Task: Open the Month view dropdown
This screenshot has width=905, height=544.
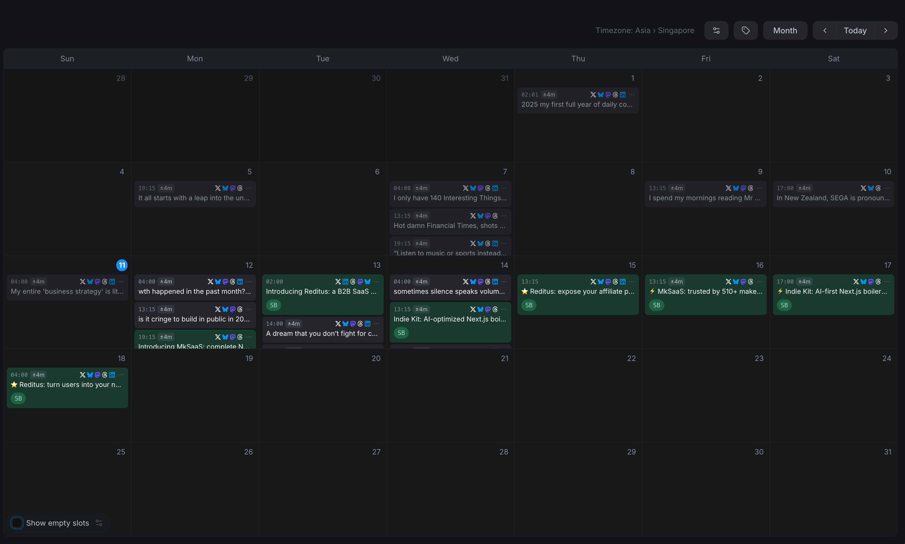Action: pyautogui.click(x=785, y=31)
